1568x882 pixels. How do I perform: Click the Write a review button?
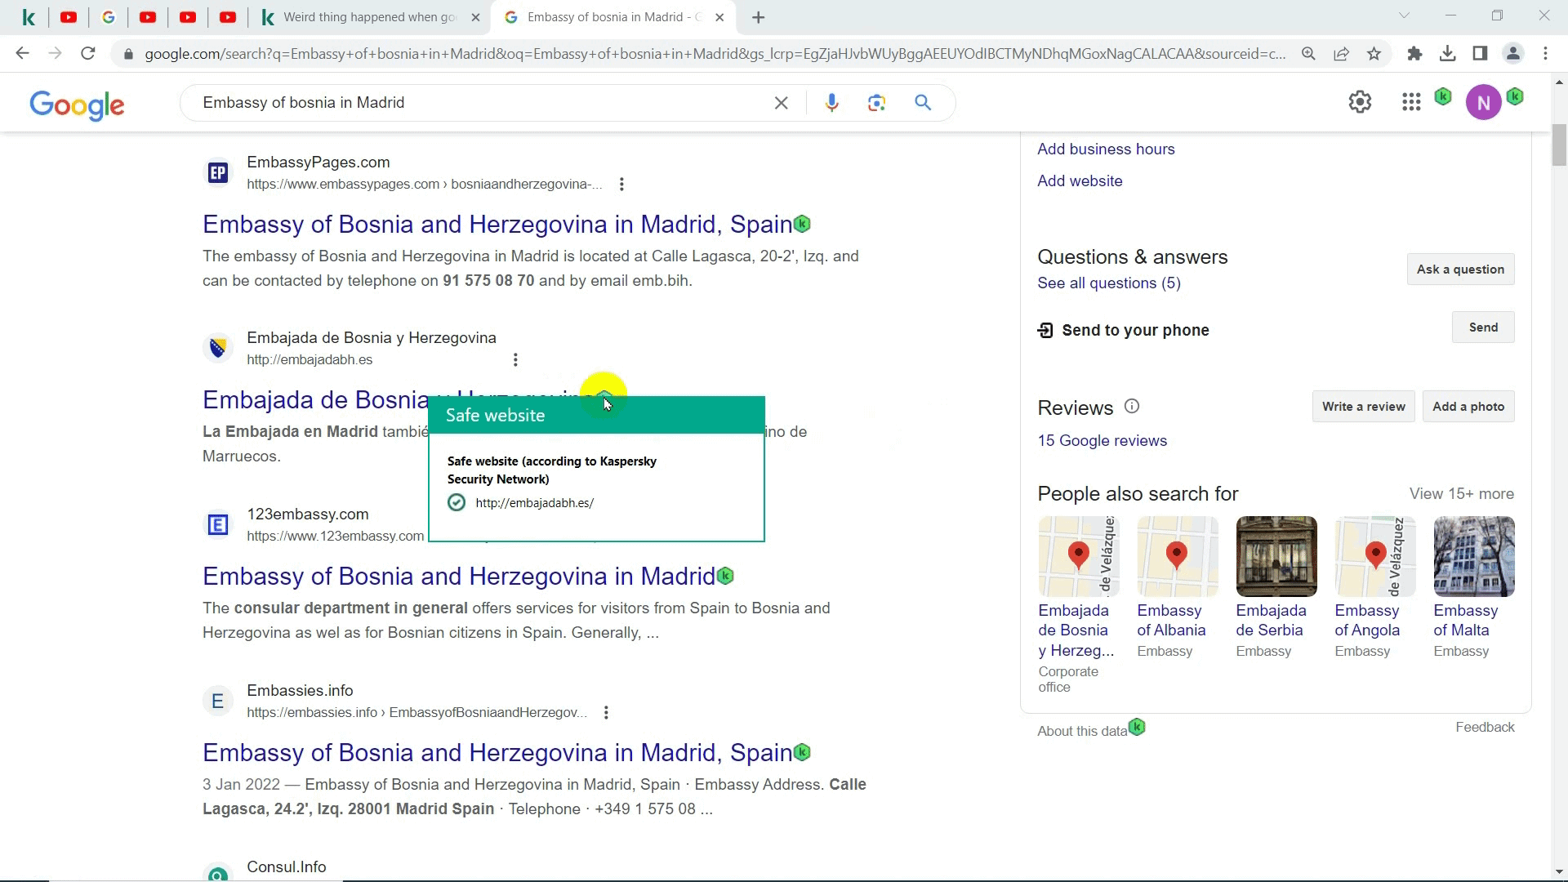tap(1363, 407)
